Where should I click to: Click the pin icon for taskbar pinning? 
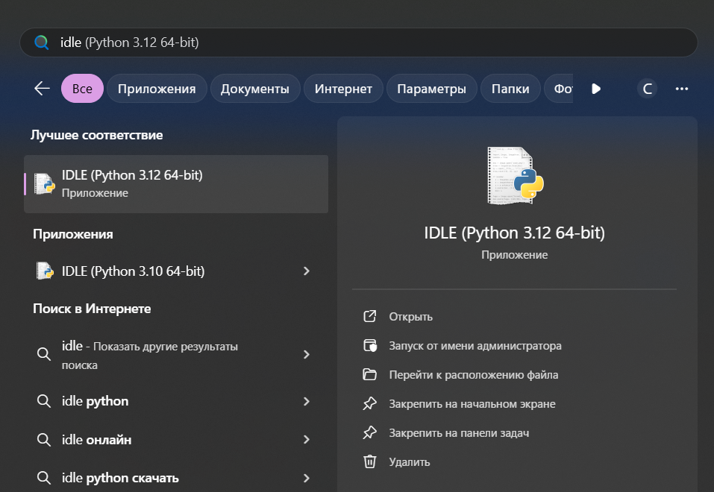point(369,433)
